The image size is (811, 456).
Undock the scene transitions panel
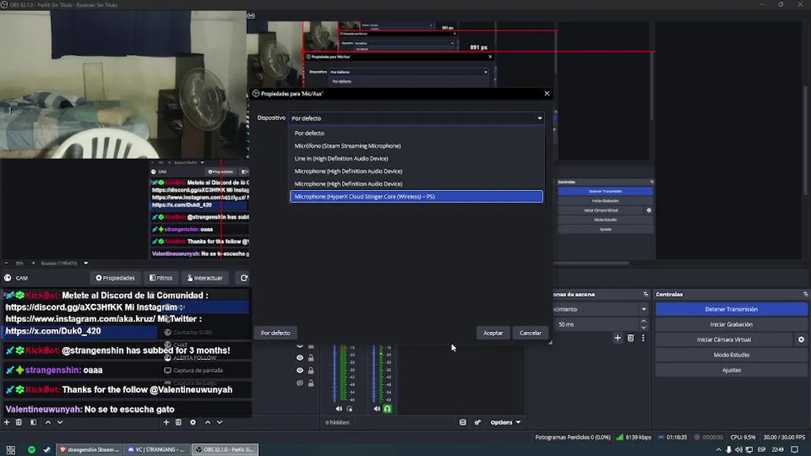tap(646, 294)
